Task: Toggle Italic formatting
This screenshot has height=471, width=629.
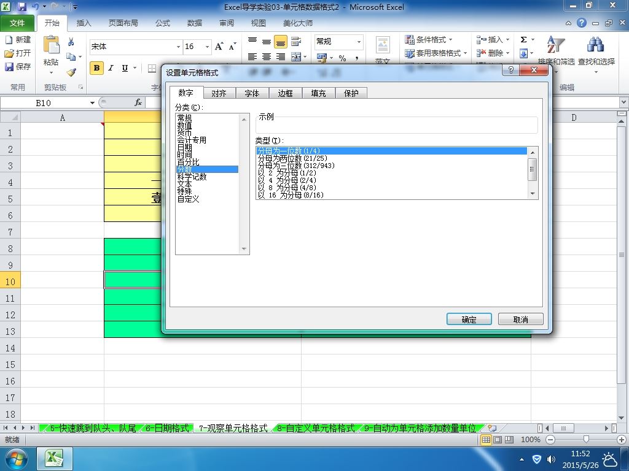Action: (x=111, y=68)
